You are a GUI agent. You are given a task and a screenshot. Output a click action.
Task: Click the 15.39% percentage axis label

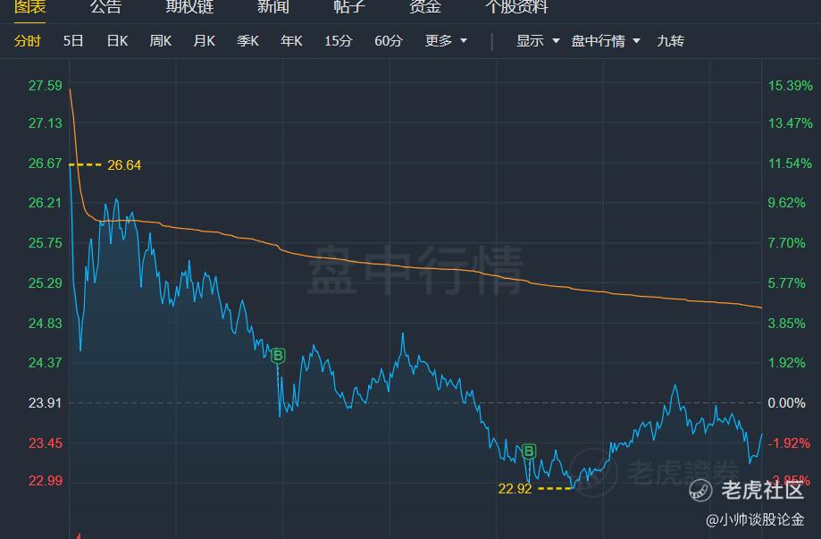pos(790,86)
